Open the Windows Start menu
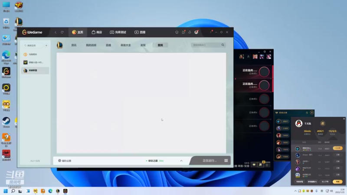Image resolution: width=347 pixels, height=195 pixels. 6,191
